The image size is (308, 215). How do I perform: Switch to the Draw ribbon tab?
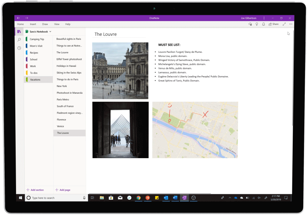(45, 24)
